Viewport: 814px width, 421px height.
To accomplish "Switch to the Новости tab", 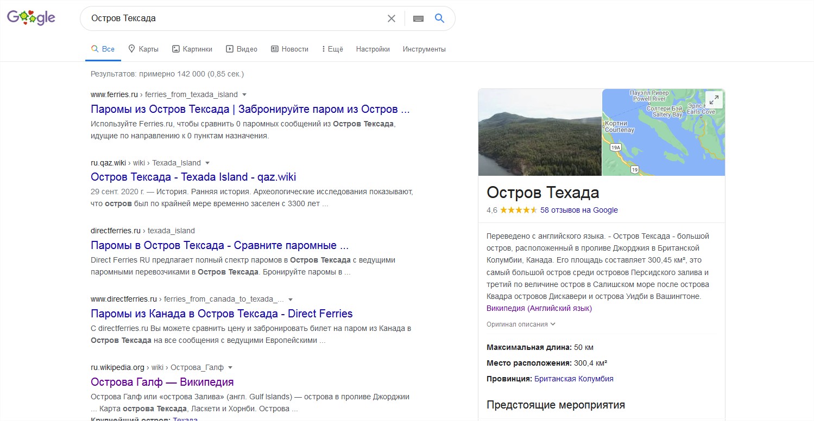I will (289, 49).
